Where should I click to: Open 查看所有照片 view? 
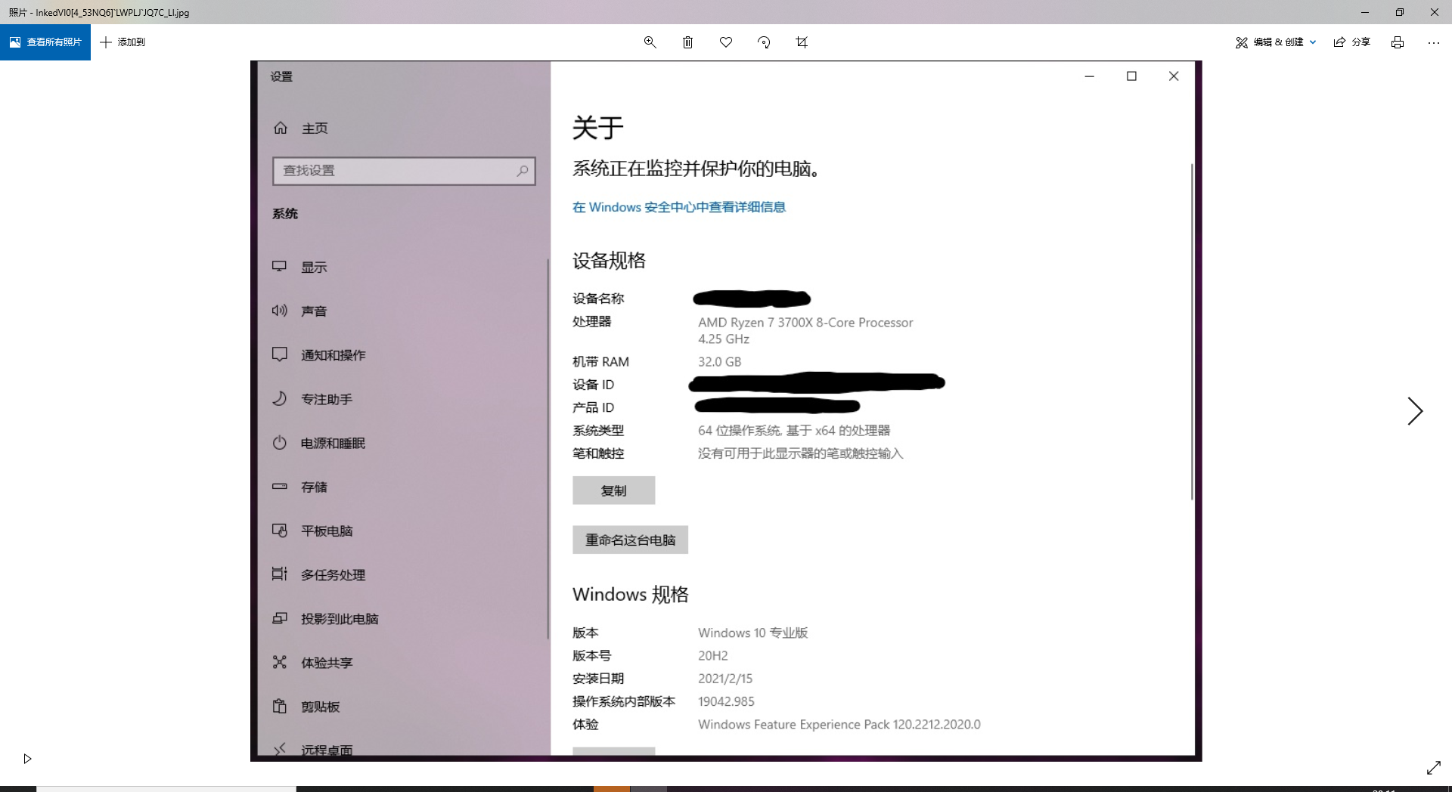(45, 42)
